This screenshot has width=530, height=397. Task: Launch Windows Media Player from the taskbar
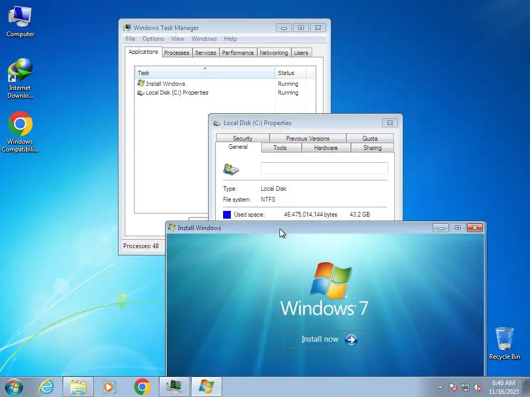coord(109,387)
